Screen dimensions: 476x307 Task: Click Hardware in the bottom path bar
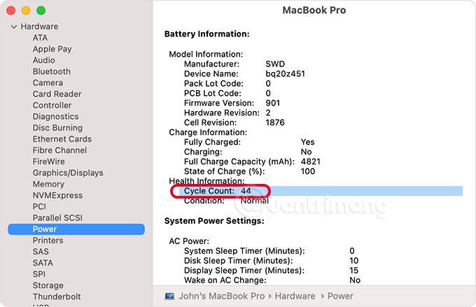pyautogui.click(x=295, y=297)
